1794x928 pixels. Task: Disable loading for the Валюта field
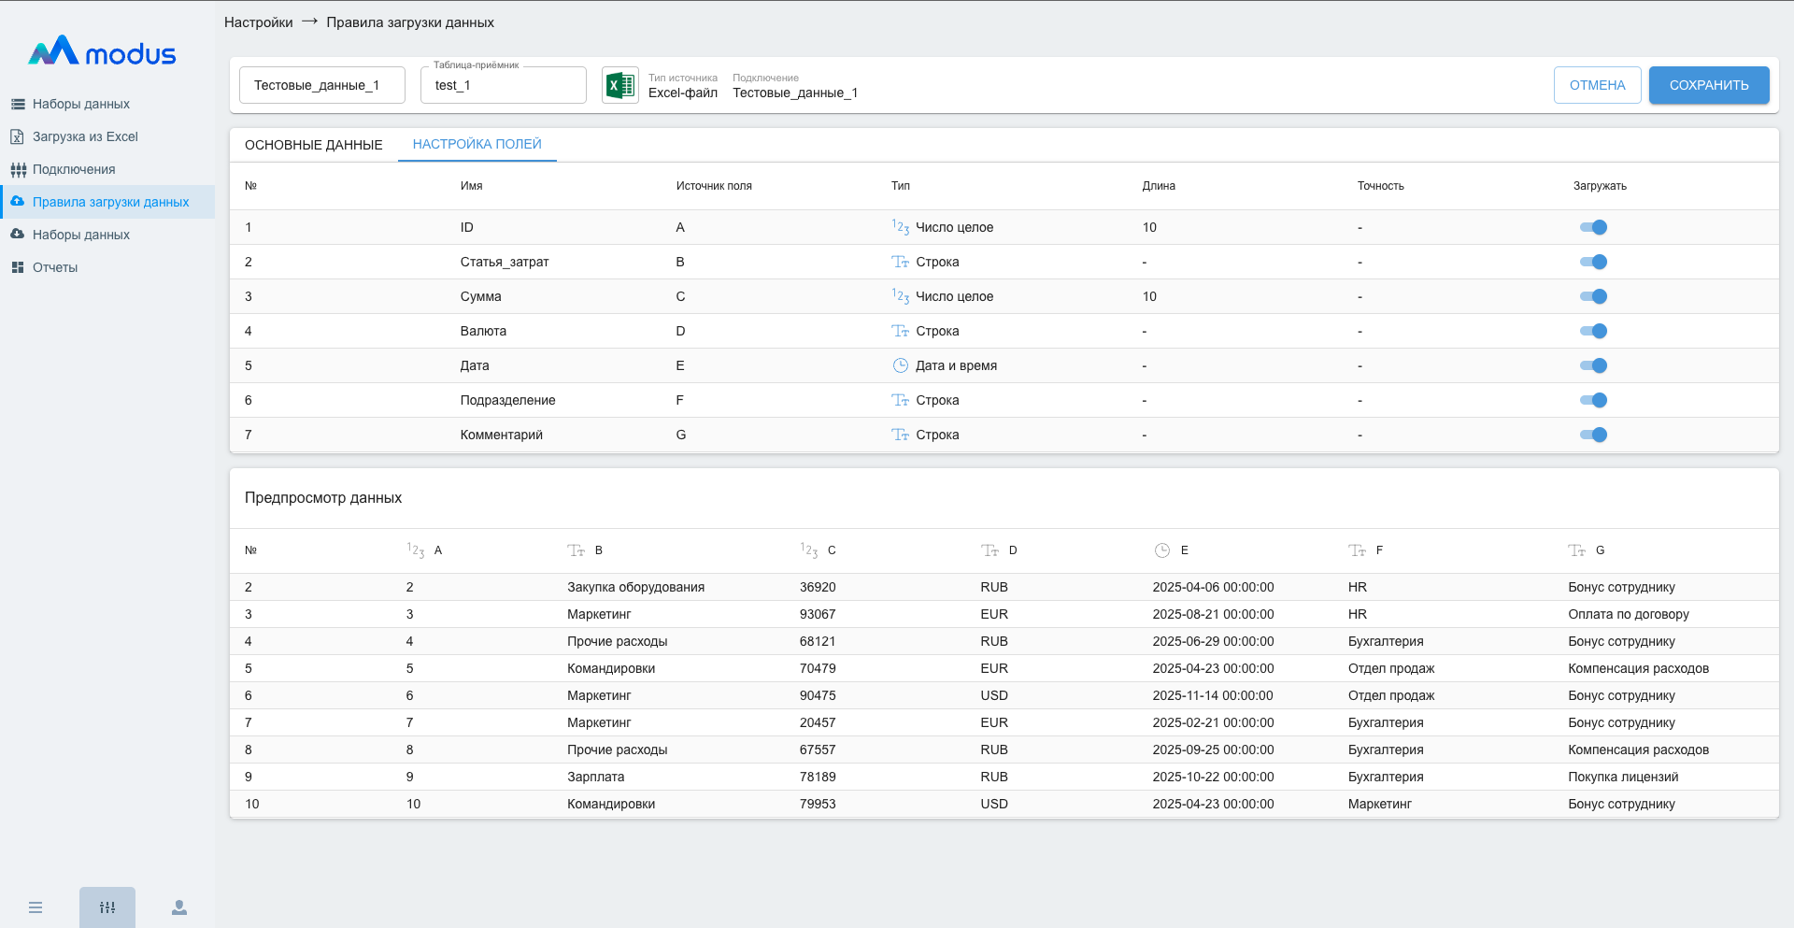coord(1593,331)
